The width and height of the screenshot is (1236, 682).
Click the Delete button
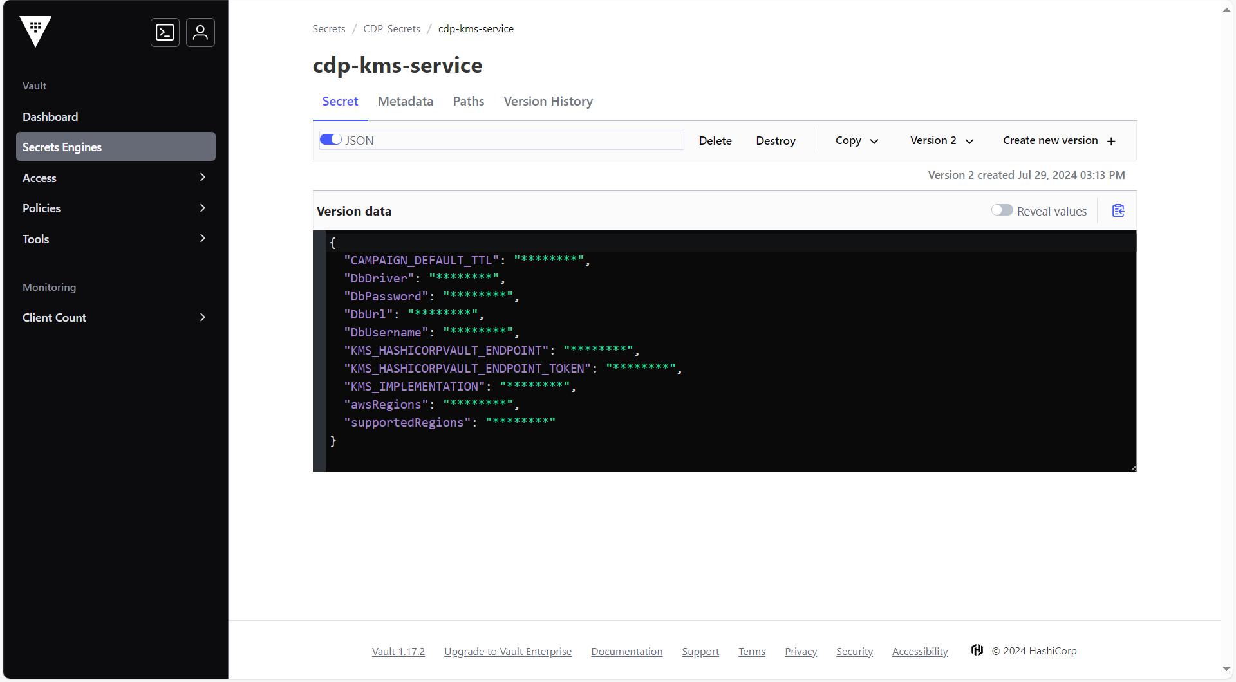(x=715, y=141)
